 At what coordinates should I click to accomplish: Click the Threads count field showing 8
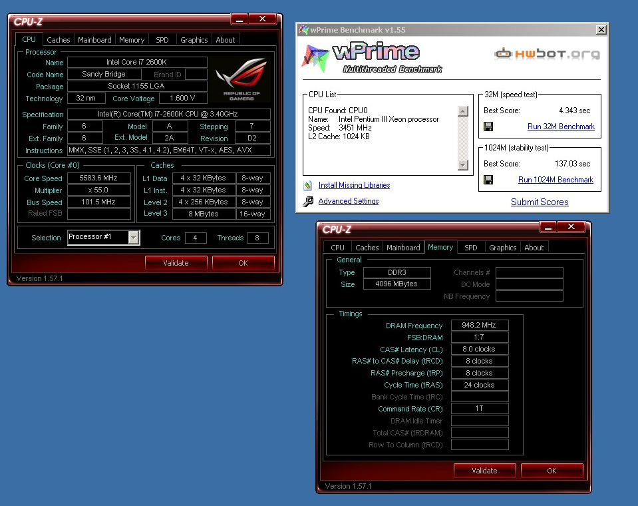coord(257,238)
